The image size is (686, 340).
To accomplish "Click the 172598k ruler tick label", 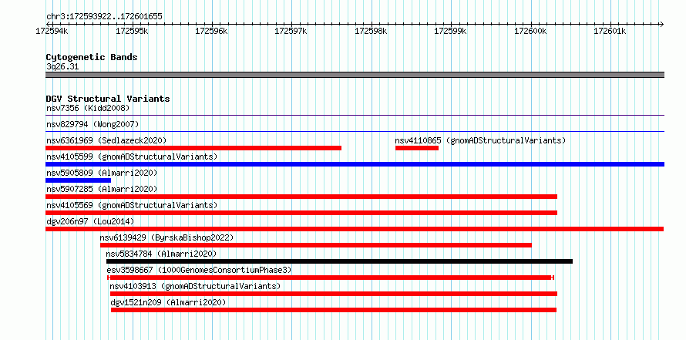I will coord(371,32).
